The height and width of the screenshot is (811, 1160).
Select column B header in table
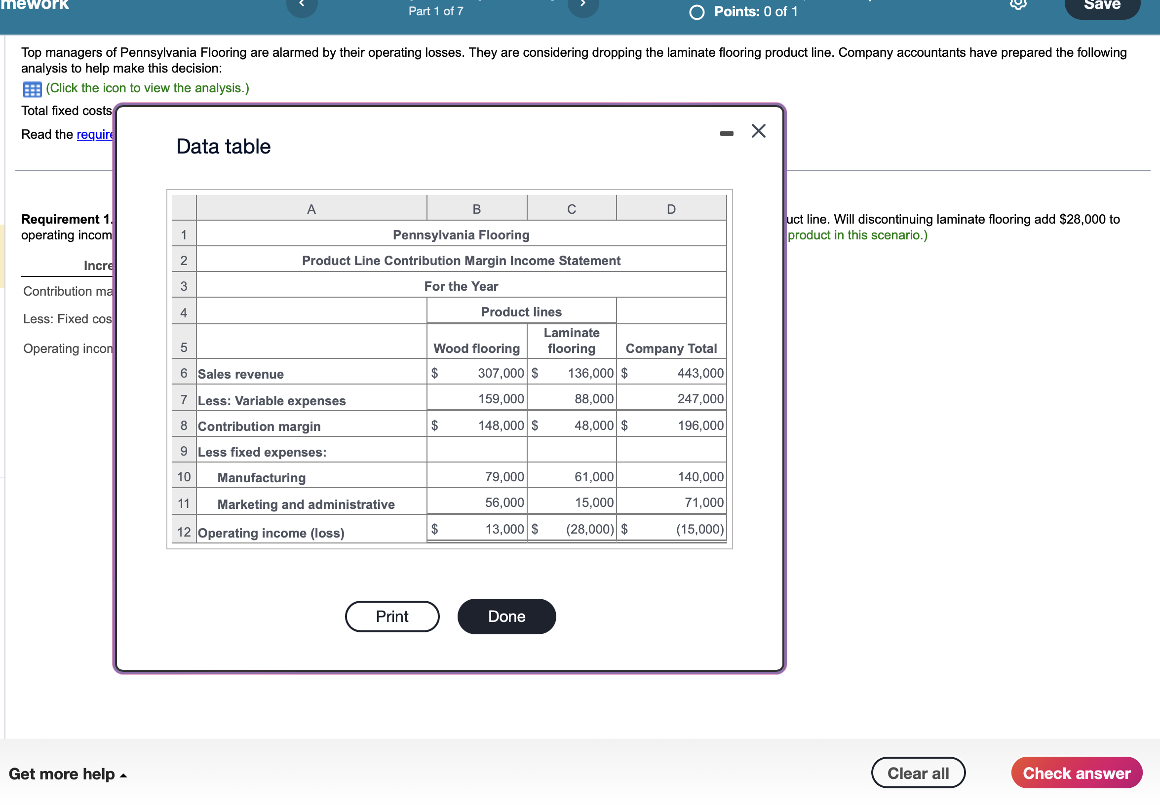[x=476, y=209]
